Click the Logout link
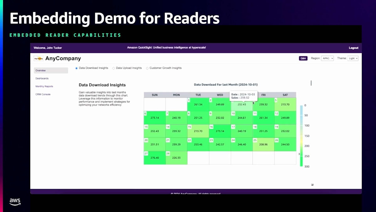The height and width of the screenshot is (212, 376). [353, 48]
